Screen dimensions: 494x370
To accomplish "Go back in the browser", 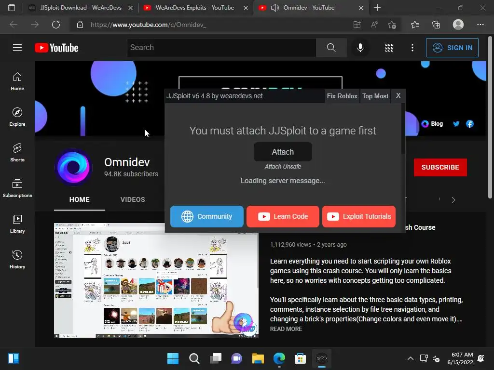I will coord(14,25).
